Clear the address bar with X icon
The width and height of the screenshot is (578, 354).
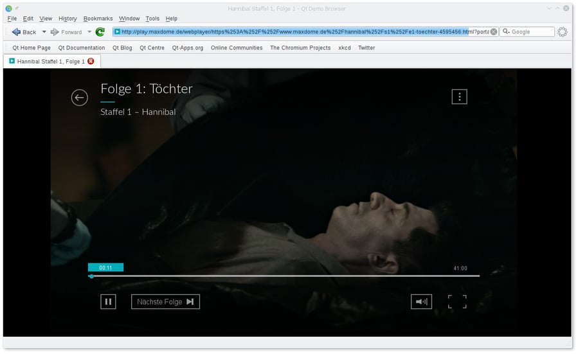click(x=493, y=31)
